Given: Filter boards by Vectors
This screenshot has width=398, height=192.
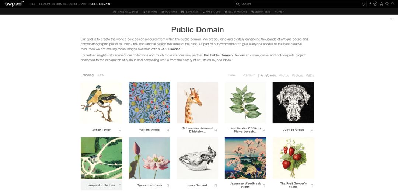Looking at the screenshot, I should [297, 75].
